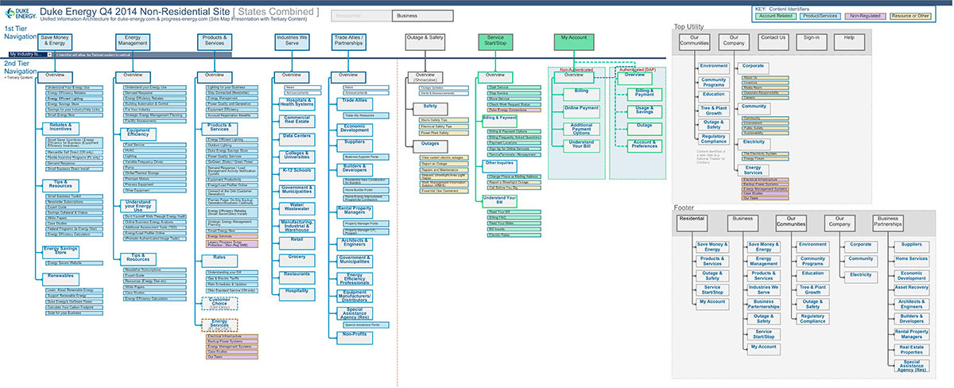The width and height of the screenshot is (954, 388).
Task: Select Energy Services under Top Utility
Action: pos(753,169)
